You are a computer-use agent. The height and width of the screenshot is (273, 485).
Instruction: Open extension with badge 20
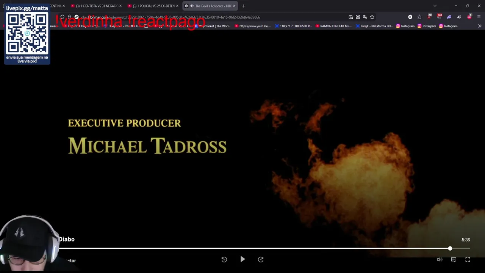point(429,17)
